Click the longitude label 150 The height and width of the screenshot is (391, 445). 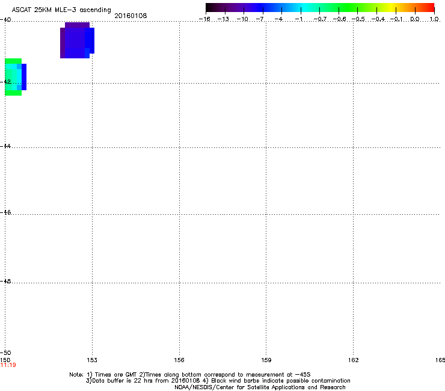point(5,360)
